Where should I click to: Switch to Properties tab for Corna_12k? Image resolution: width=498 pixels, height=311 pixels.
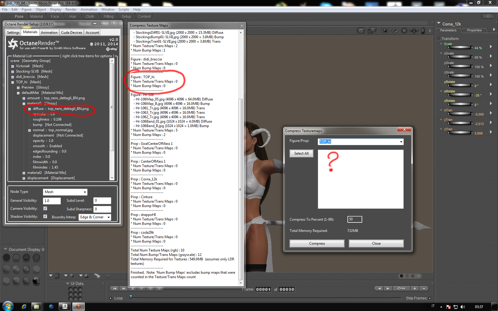point(474,30)
